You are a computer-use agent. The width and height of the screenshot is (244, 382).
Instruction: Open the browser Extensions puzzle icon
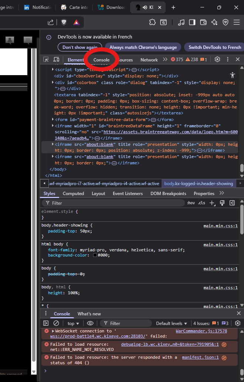152,23
